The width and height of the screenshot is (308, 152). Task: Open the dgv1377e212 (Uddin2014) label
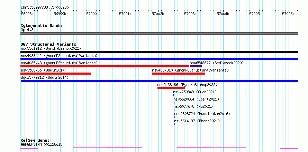[45, 77]
